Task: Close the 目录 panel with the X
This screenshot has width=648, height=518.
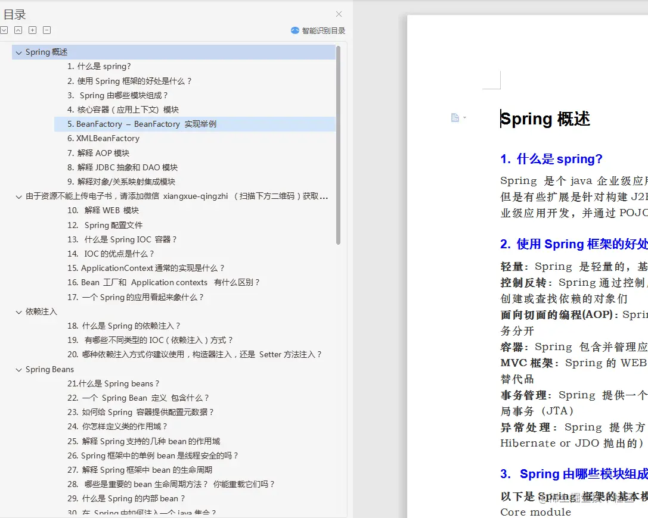Action: click(339, 14)
